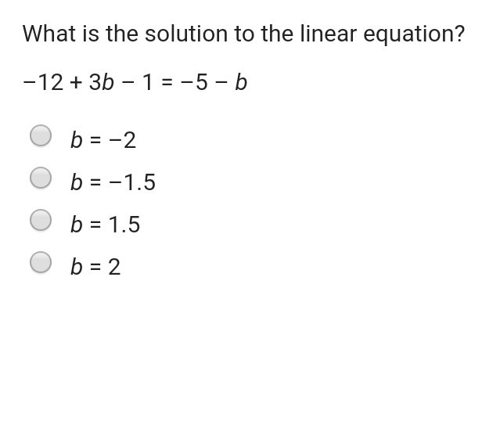Pick the radio button for b = 2
Image resolution: width=482 pixels, height=421 pixels.
pyautogui.click(x=41, y=263)
